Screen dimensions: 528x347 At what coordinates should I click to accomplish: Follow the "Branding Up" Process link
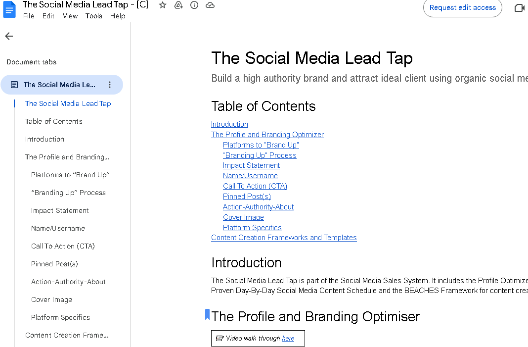coord(260,155)
